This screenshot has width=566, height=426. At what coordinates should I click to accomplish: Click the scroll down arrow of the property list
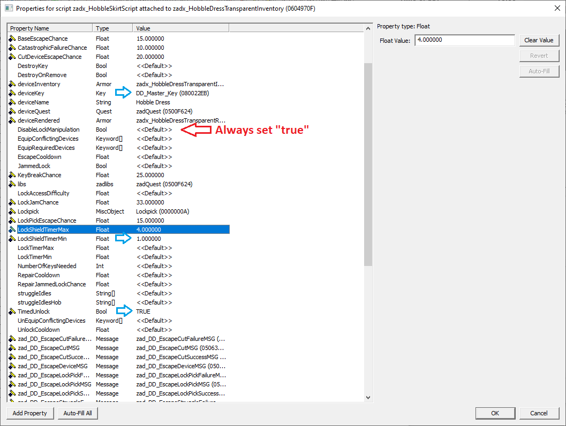[x=368, y=398]
